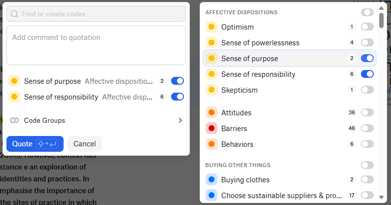
Task: Disable Sense of responsibility toggle in list
Action: [367, 74]
